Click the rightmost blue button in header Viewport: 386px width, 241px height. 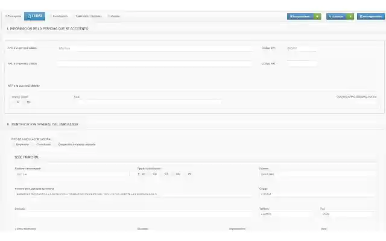tap(371, 16)
